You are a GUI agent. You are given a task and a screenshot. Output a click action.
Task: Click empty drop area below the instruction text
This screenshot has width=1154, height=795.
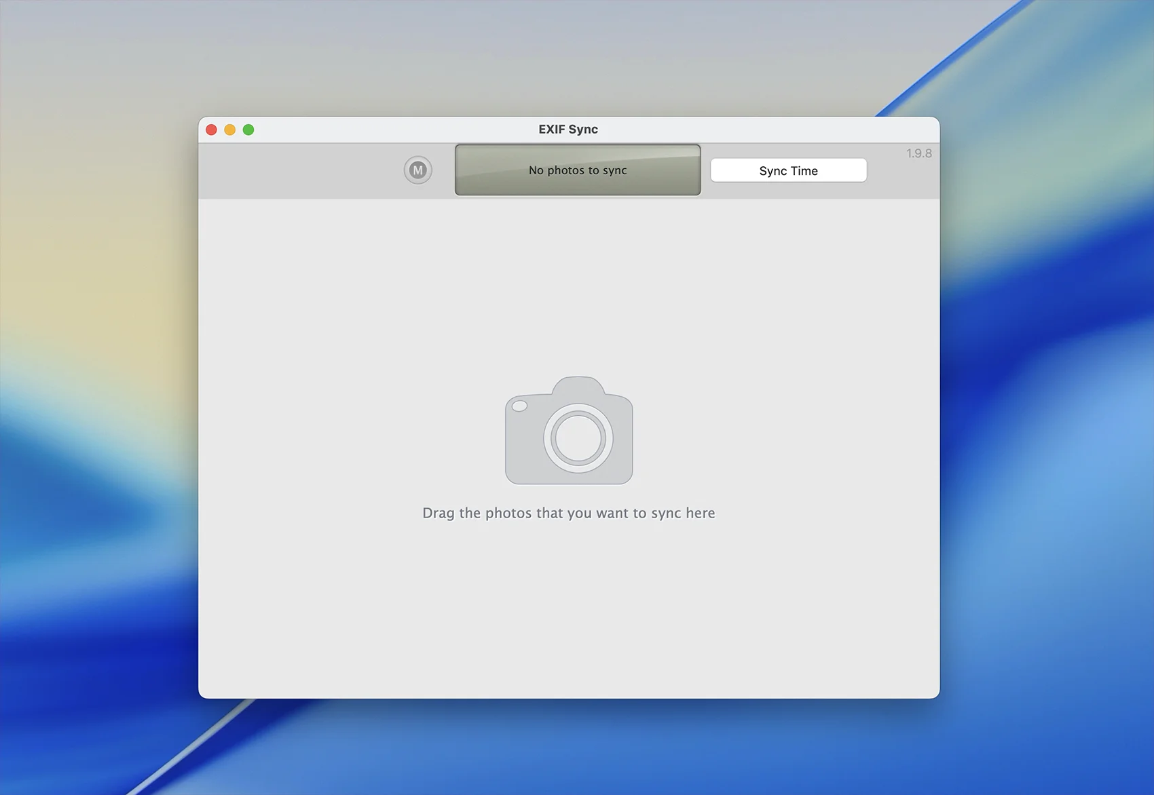(x=568, y=610)
